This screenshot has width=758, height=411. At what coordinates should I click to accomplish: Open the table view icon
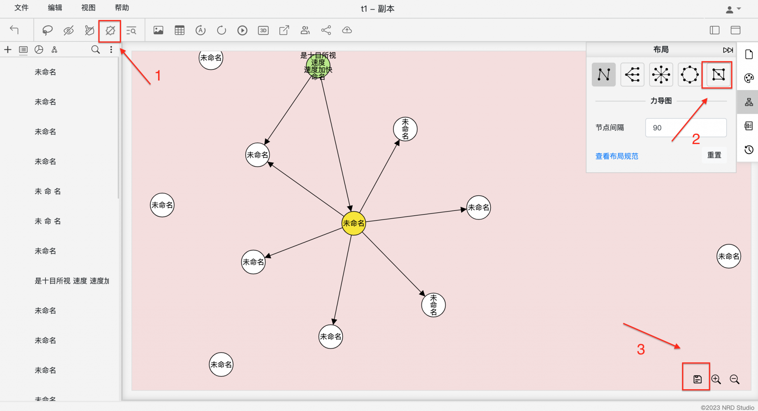pyautogui.click(x=180, y=30)
